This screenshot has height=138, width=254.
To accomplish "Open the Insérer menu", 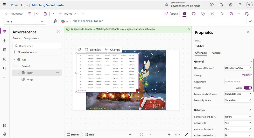I will click(67, 14).
